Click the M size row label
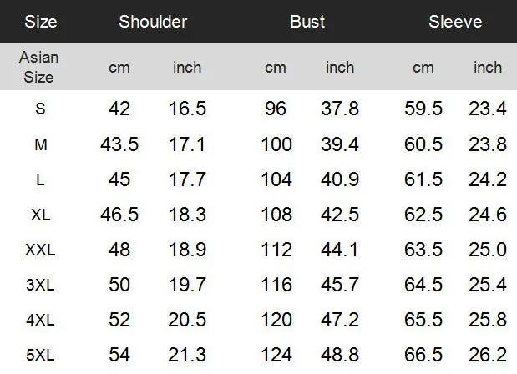This screenshot has width=517, height=374. click(41, 144)
